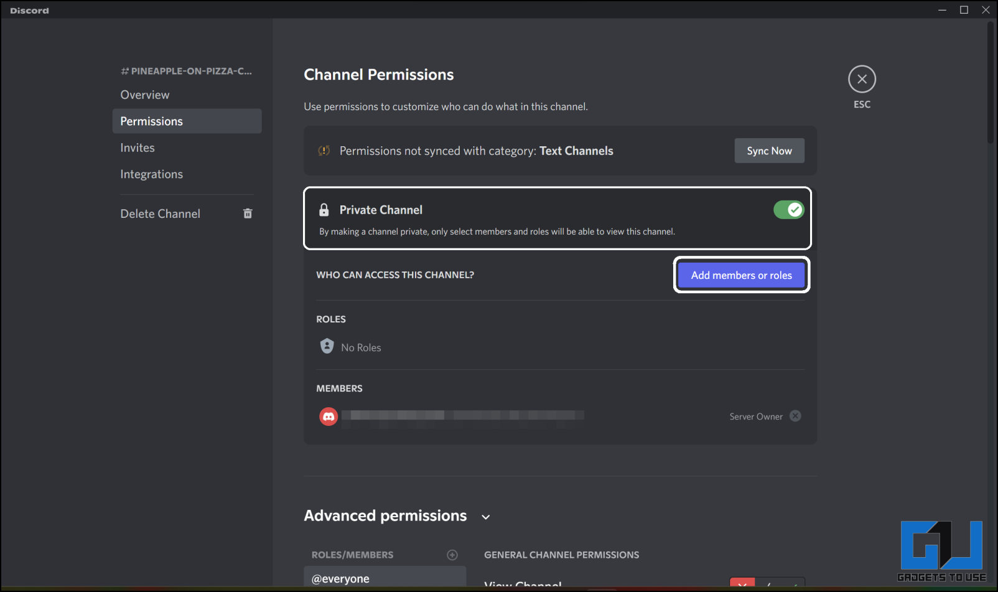Click the red Discord avatar of the member
The width and height of the screenshot is (998, 592).
point(329,416)
